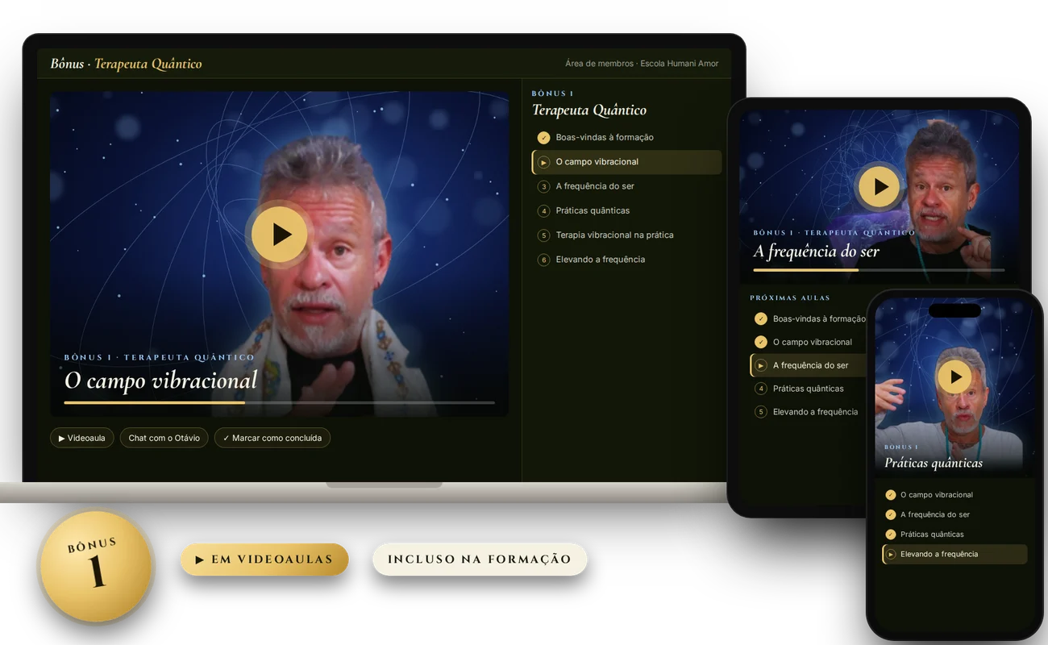
Task: Click play icon beside laptop O campo vibracional
Action: pyautogui.click(x=544, y=162)
